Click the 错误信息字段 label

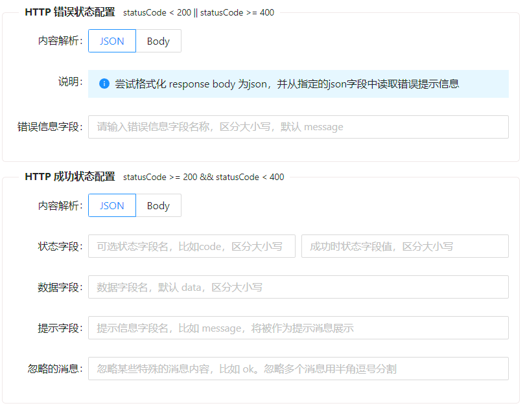click(x=49, y=127)
